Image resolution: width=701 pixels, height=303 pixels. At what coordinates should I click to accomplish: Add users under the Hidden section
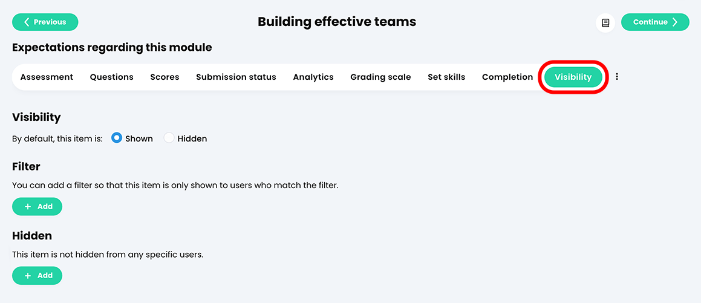coord(37,275)
